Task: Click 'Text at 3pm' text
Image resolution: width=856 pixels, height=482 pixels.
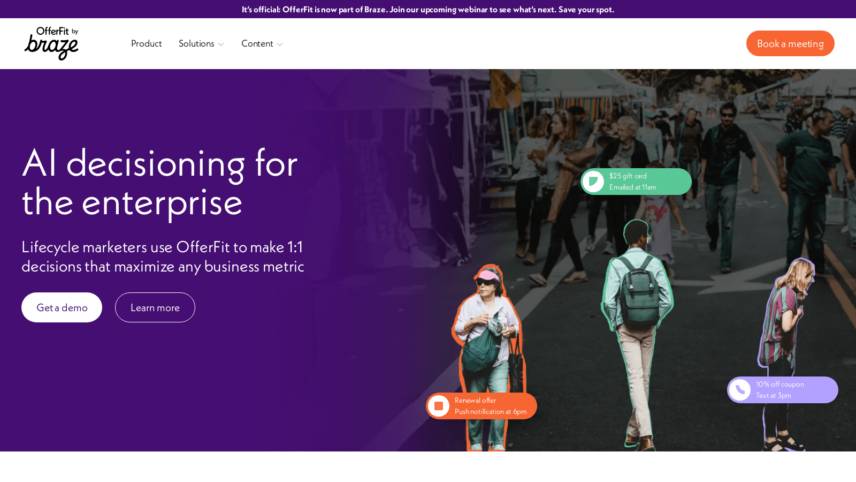Action: (x=773, y=395)
